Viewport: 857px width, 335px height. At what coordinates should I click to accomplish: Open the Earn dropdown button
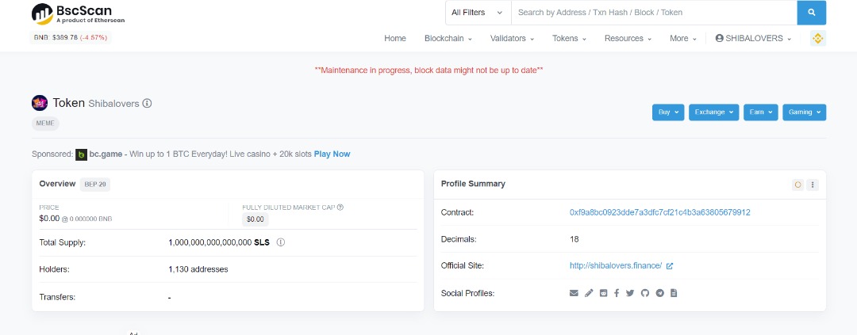761,112
